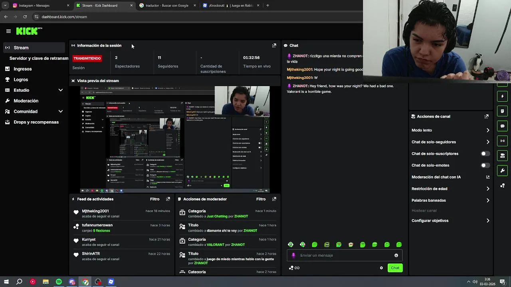511x287 pixels.
Task: Click the chat bubble icon in right sidebar
Action: [503, 126]
